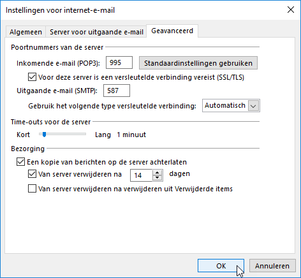
Task: Focus the SMTP outgoing port field
Action: 117,91
